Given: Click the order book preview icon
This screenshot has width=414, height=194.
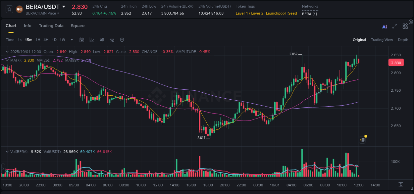Looking at the screenshot, I should [362, 139].
